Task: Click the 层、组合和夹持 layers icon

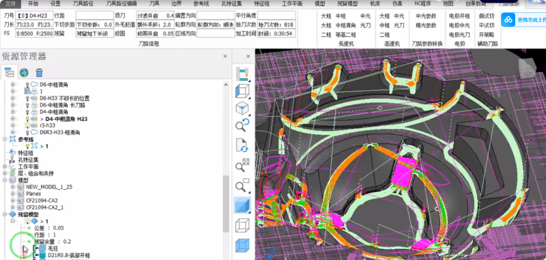Action: (x=12, y=173)
